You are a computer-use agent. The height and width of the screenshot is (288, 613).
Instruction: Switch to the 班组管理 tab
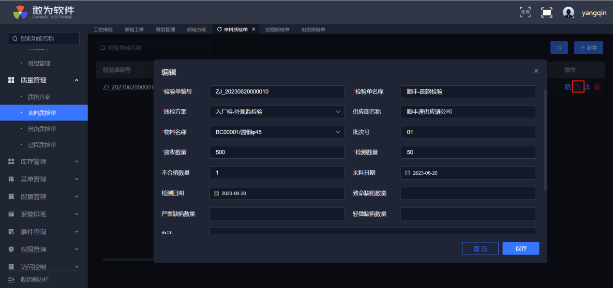pyautogui.click(x=165, y=30)
